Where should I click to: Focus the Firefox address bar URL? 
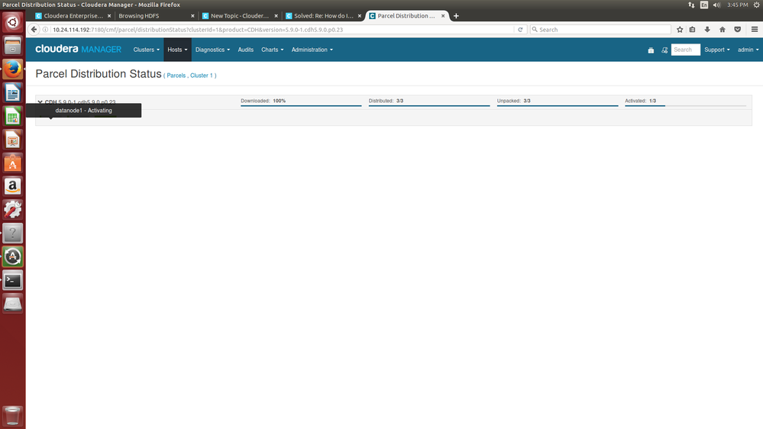[283, 30]
